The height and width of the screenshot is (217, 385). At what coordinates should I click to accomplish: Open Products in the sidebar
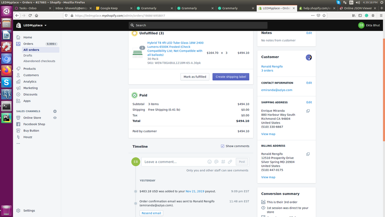(29, 69)
